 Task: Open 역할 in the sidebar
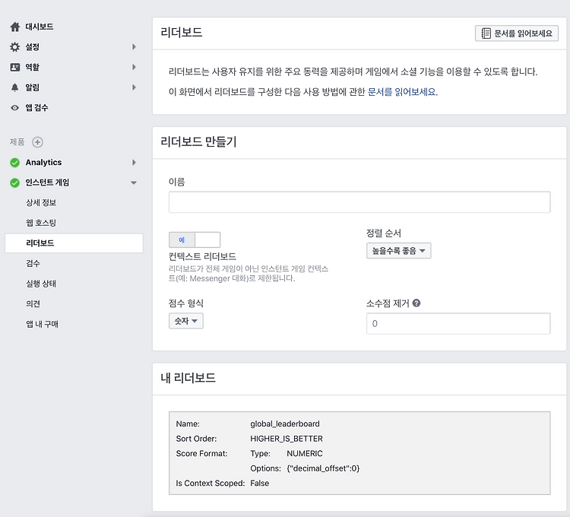click(33, 67)
